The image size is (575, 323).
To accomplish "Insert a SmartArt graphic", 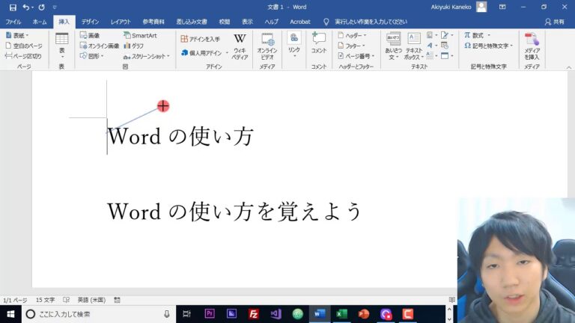I will click(140, 35).
